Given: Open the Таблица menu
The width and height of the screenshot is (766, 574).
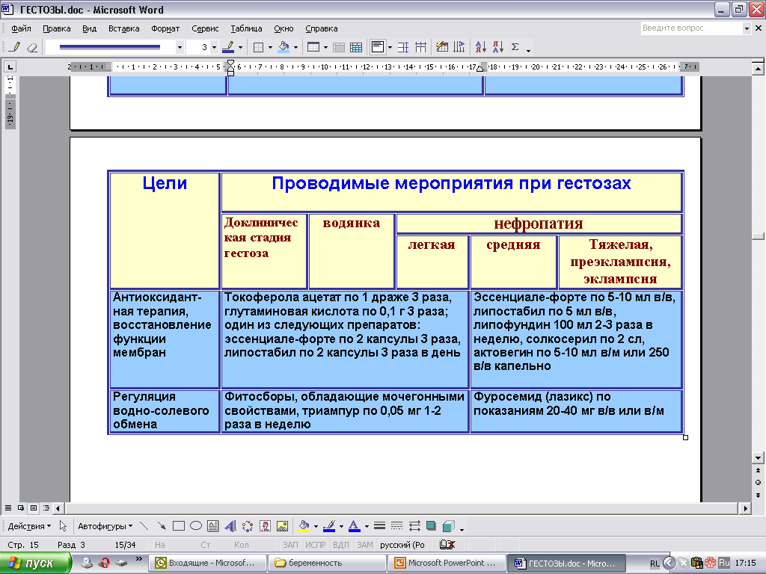Looking at the screenshot, I should click(246, 28).
